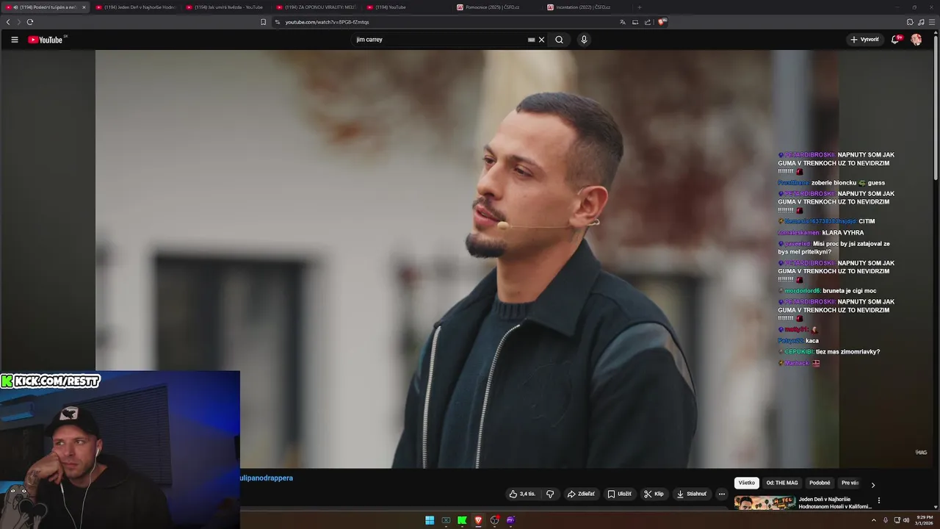Screen dimensions: 940x529
Task: Open volume control in system tray
Action: pyautogui.click(x=906, y=520)
